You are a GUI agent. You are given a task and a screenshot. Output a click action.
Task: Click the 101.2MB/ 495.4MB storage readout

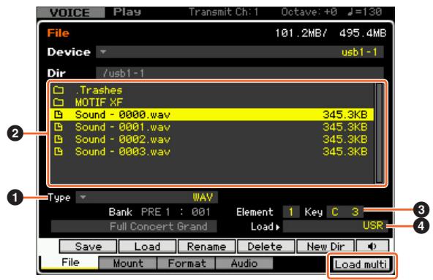pos(331,33)
